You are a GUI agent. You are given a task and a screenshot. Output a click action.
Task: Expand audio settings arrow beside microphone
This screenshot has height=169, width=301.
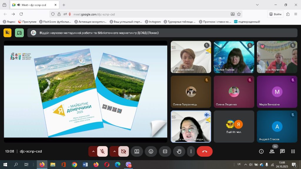pyautogui.click(x=93, y=151)
